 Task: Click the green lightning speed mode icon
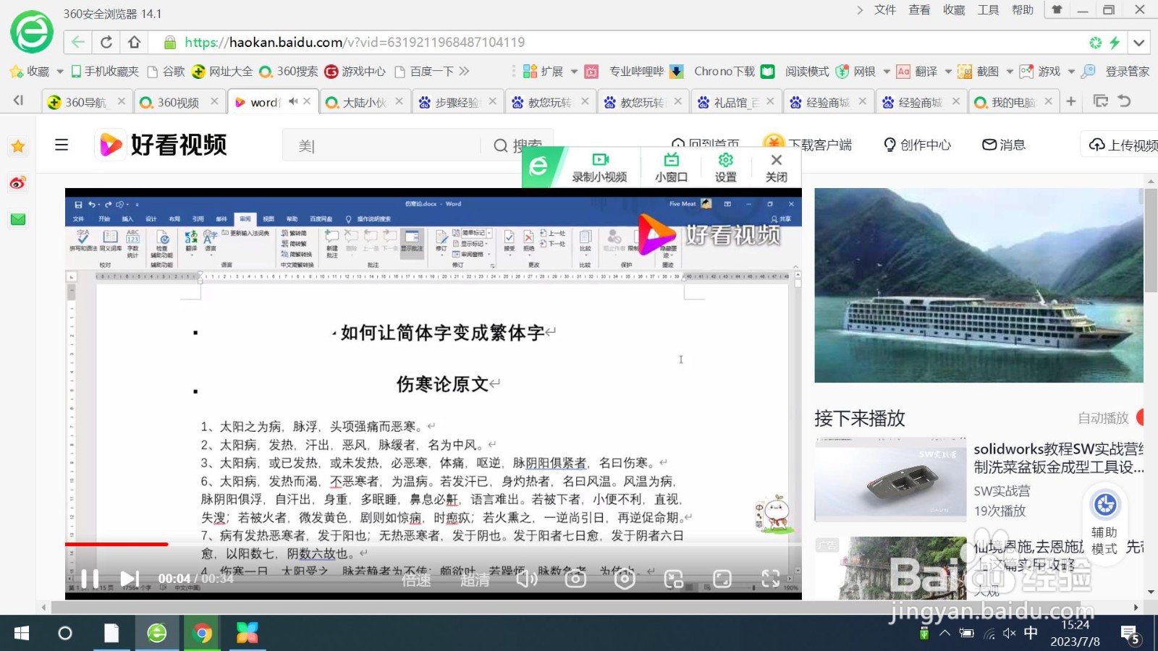click(x=1115, y=43)
